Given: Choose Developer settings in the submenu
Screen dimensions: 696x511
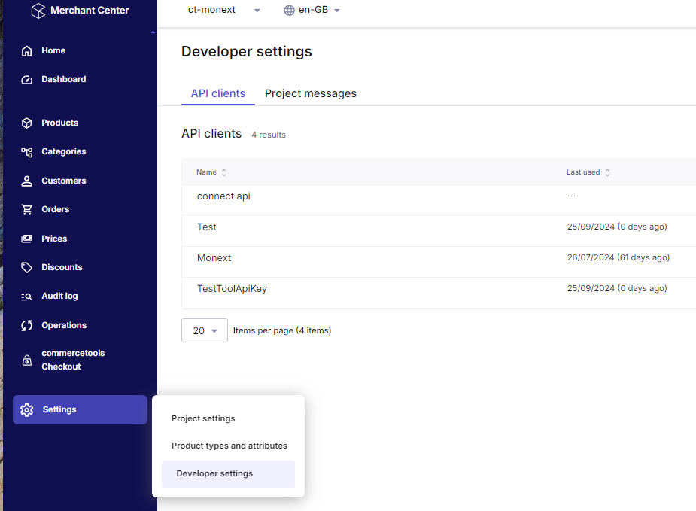Looking at the screenshot, I should (x=228, y=473).
